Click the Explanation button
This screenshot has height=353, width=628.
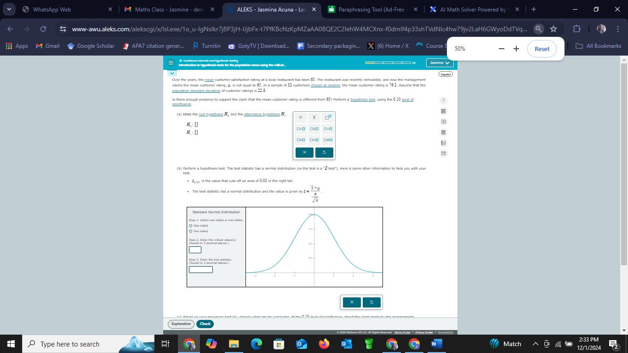pos(181,324)
